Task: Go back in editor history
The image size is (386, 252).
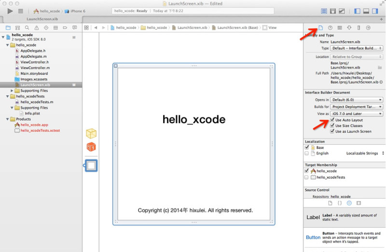Action: tap(96, 28)
